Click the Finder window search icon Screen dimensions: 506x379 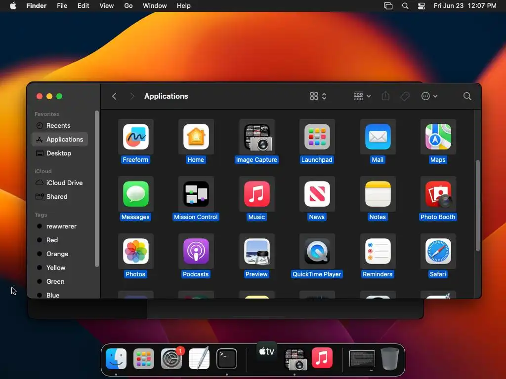(467, 96)
